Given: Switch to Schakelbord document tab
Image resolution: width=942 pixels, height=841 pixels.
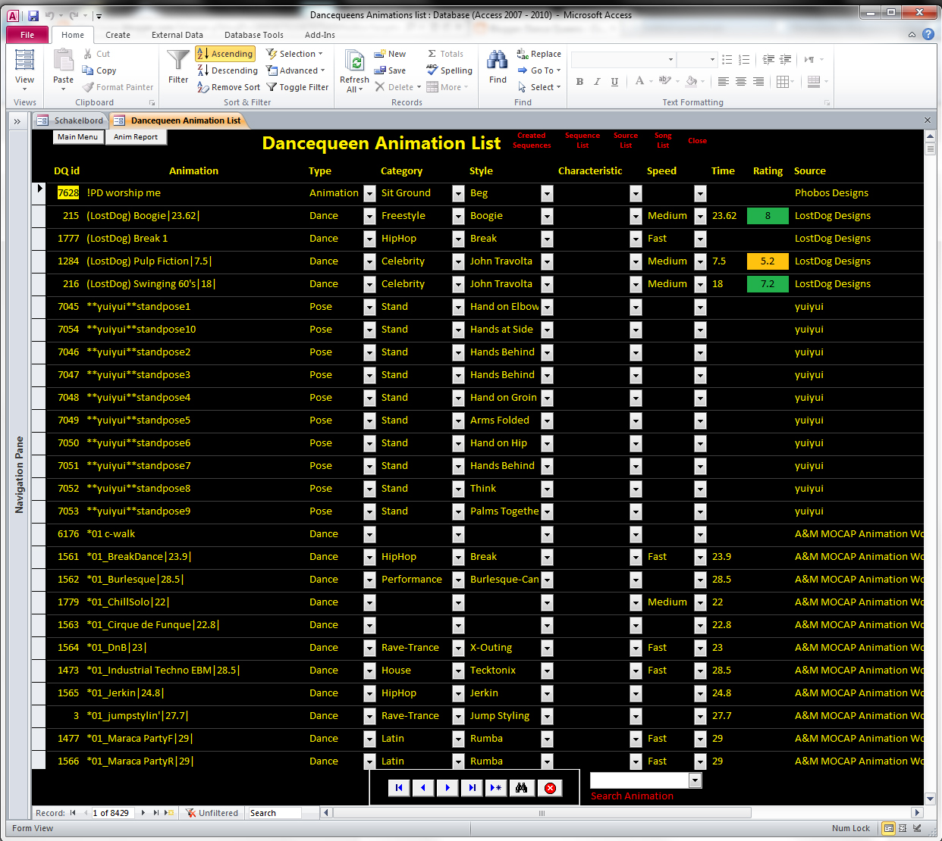Looking at the screenshot, I should pyautogui.click(x=71, y=120).
